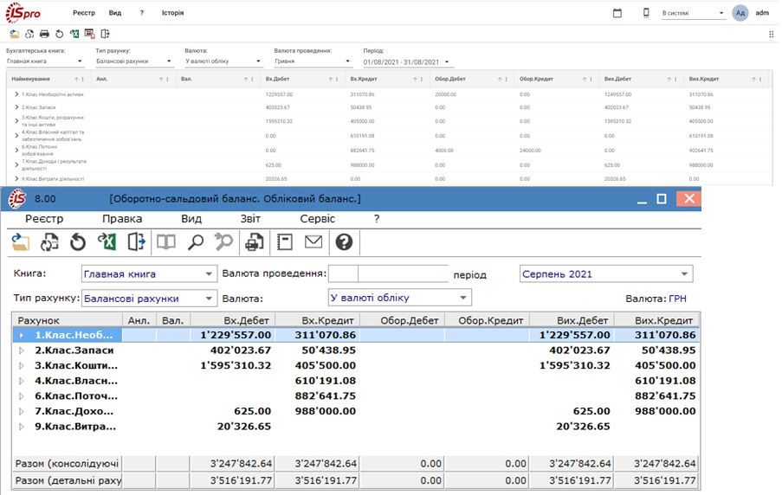Click the grid dots icon at right edge
The width and height of the screenshot is (782, 495).
click(x=772, y=34)
